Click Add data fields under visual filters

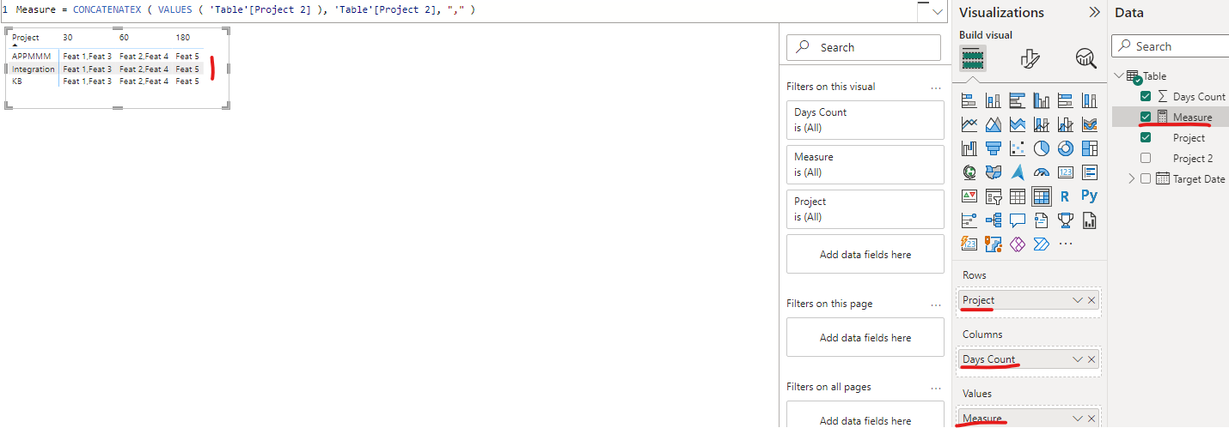point(865,255)
